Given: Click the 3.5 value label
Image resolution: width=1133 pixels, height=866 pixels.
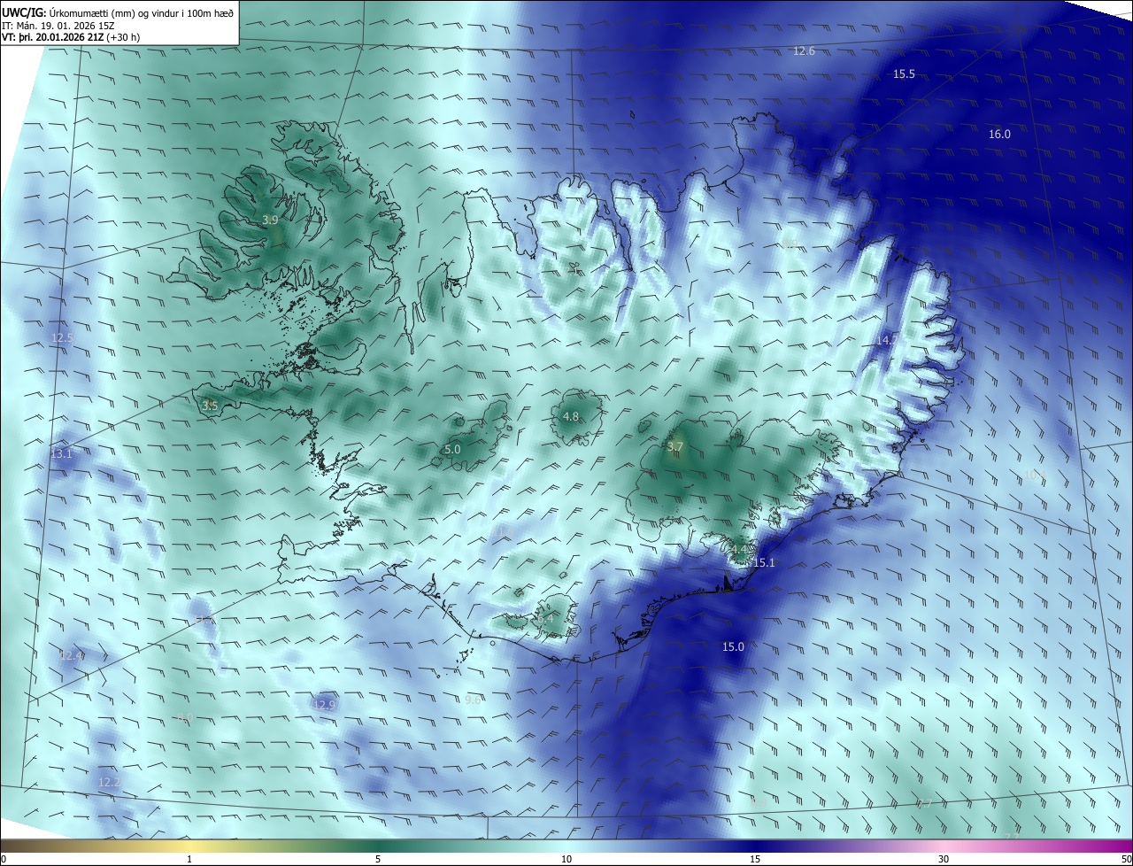Looking at the screenshot, I should [x=210, y=406].
